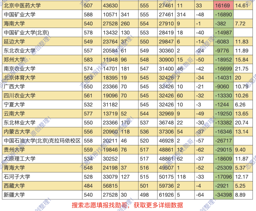Click the 青海大学 name cell

[x=42, y=167]
